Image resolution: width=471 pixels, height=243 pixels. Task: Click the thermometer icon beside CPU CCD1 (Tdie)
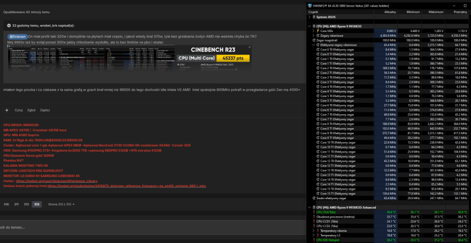click(314, 221)
